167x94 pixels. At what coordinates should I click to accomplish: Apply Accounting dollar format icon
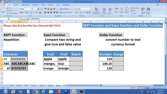(76, 13)
